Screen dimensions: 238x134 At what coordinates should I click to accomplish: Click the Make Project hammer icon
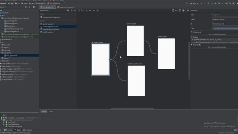tap(187, 3)
